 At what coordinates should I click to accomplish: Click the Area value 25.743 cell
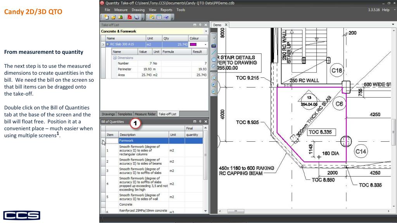[x=145, y=75]
